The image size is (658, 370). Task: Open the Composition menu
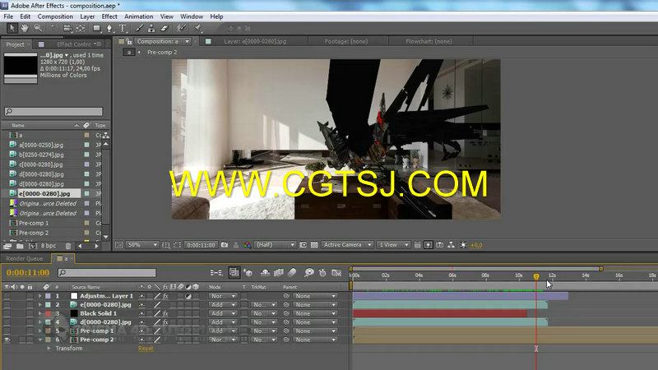pyautogui.click(x=55, y=16)
